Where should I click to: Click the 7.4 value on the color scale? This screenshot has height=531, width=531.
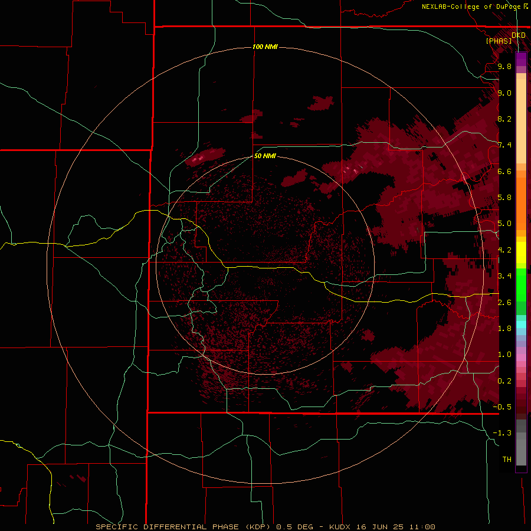tap(504, 145)
